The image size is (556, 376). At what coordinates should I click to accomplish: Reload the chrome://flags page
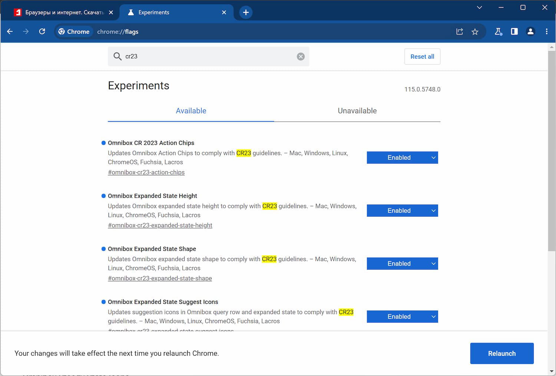pyautogui.click(x=42, y=32)
